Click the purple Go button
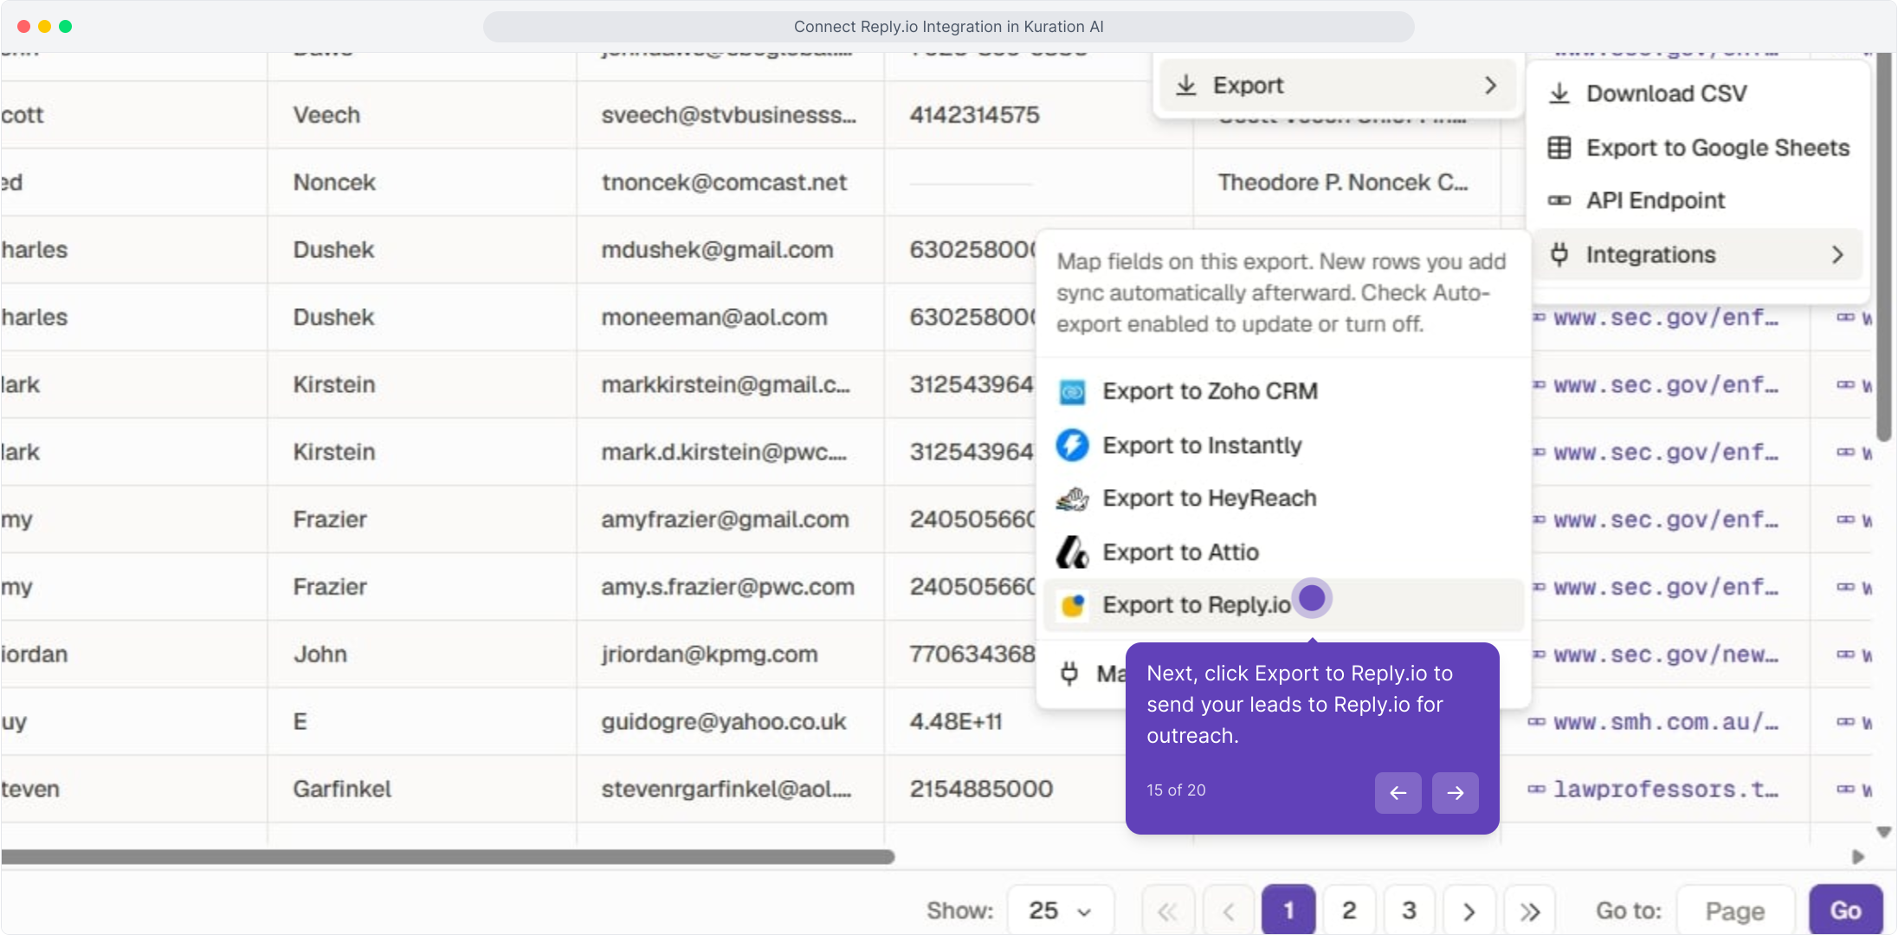The width and height of the screenshot is (1898, 935). 1845,911
